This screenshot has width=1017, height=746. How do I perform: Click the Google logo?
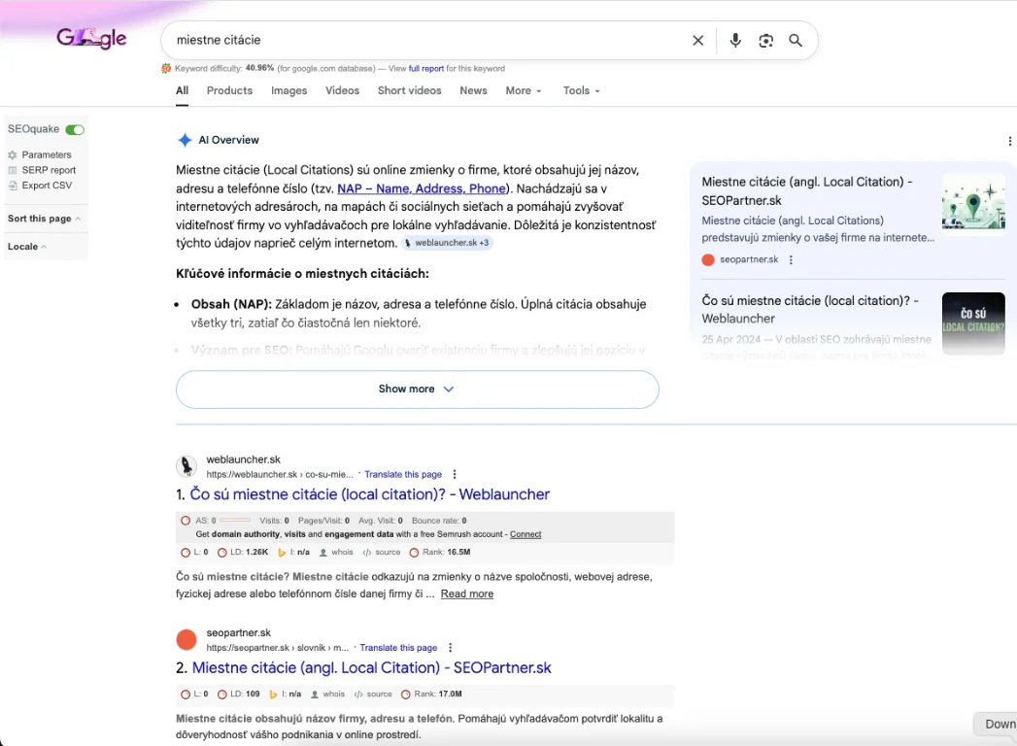coord(92,39)
